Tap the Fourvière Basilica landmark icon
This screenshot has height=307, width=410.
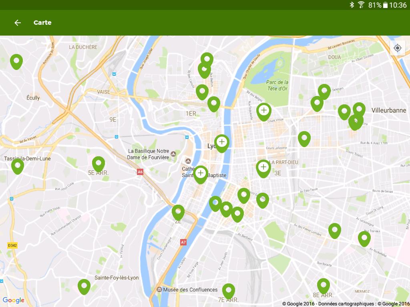pyautogui.click(x=173, y=154)
